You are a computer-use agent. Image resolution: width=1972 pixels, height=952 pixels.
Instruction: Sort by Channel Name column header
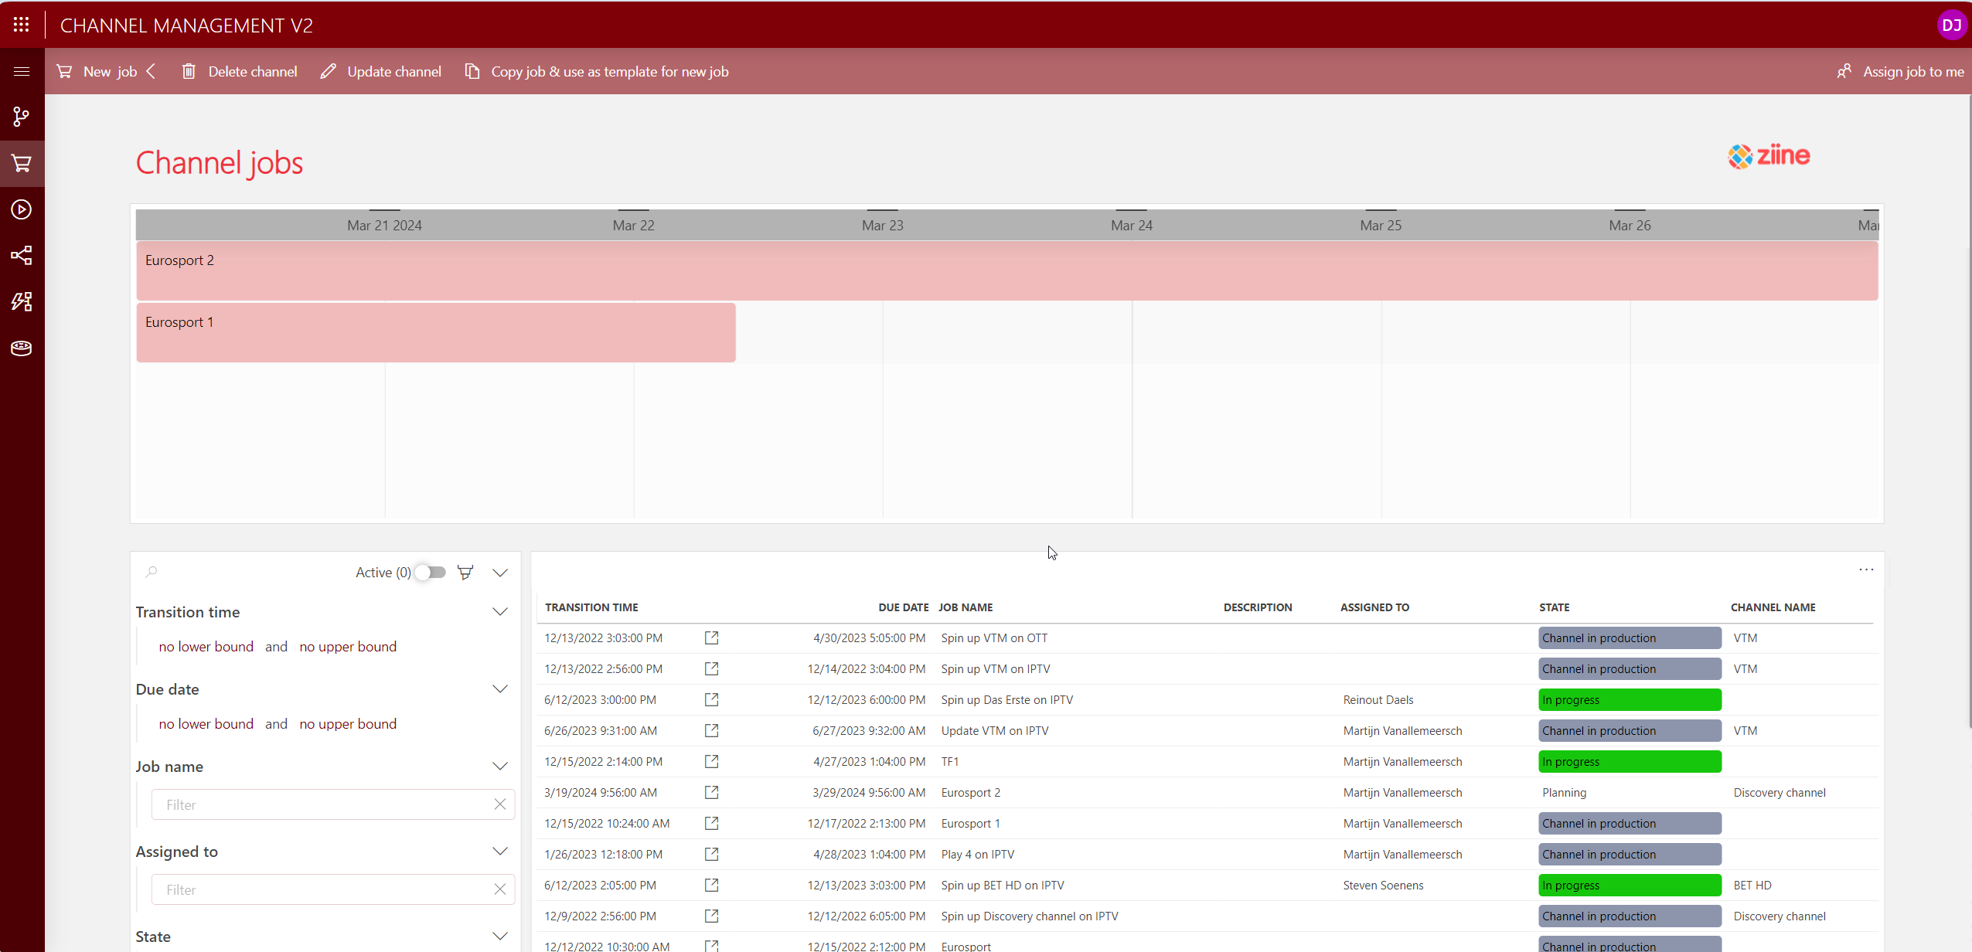pyautogui.click(x=1773, y=607)
